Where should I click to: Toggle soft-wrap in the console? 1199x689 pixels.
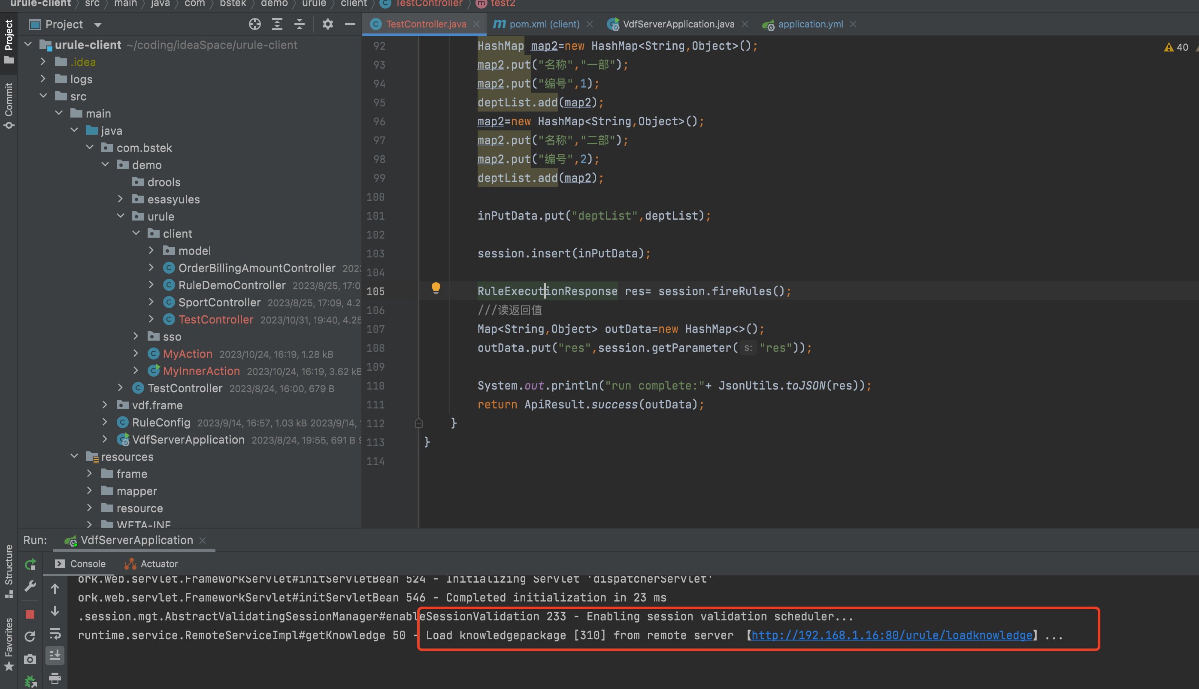pyautogui.click(x=55, y=634)
